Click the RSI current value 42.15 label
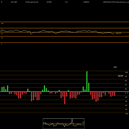The image size is (129, 129). coord(119,33)
